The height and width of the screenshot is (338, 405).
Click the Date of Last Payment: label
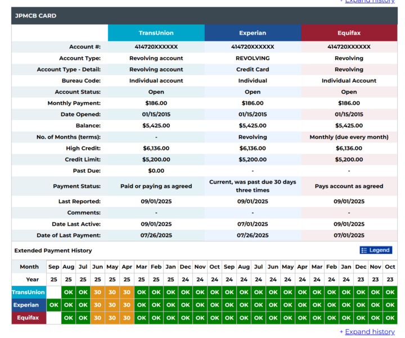coord(69,235)
